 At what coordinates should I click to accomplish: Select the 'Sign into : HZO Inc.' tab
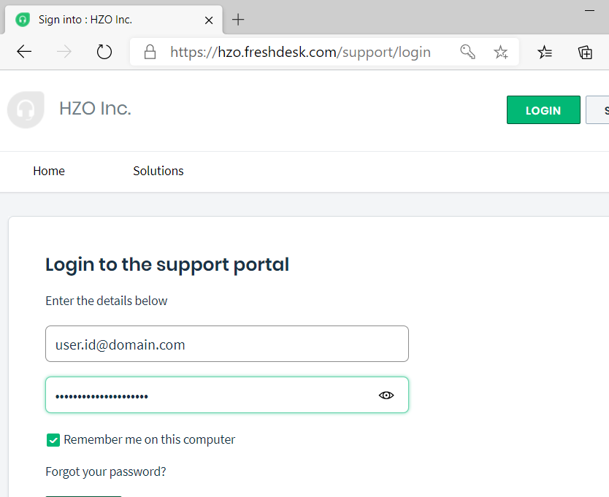point(113,20)
